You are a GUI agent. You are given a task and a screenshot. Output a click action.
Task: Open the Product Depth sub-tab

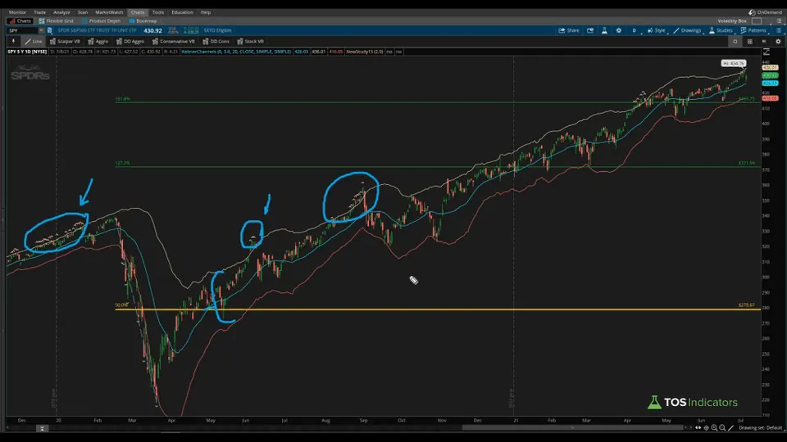tap(101, 21)
